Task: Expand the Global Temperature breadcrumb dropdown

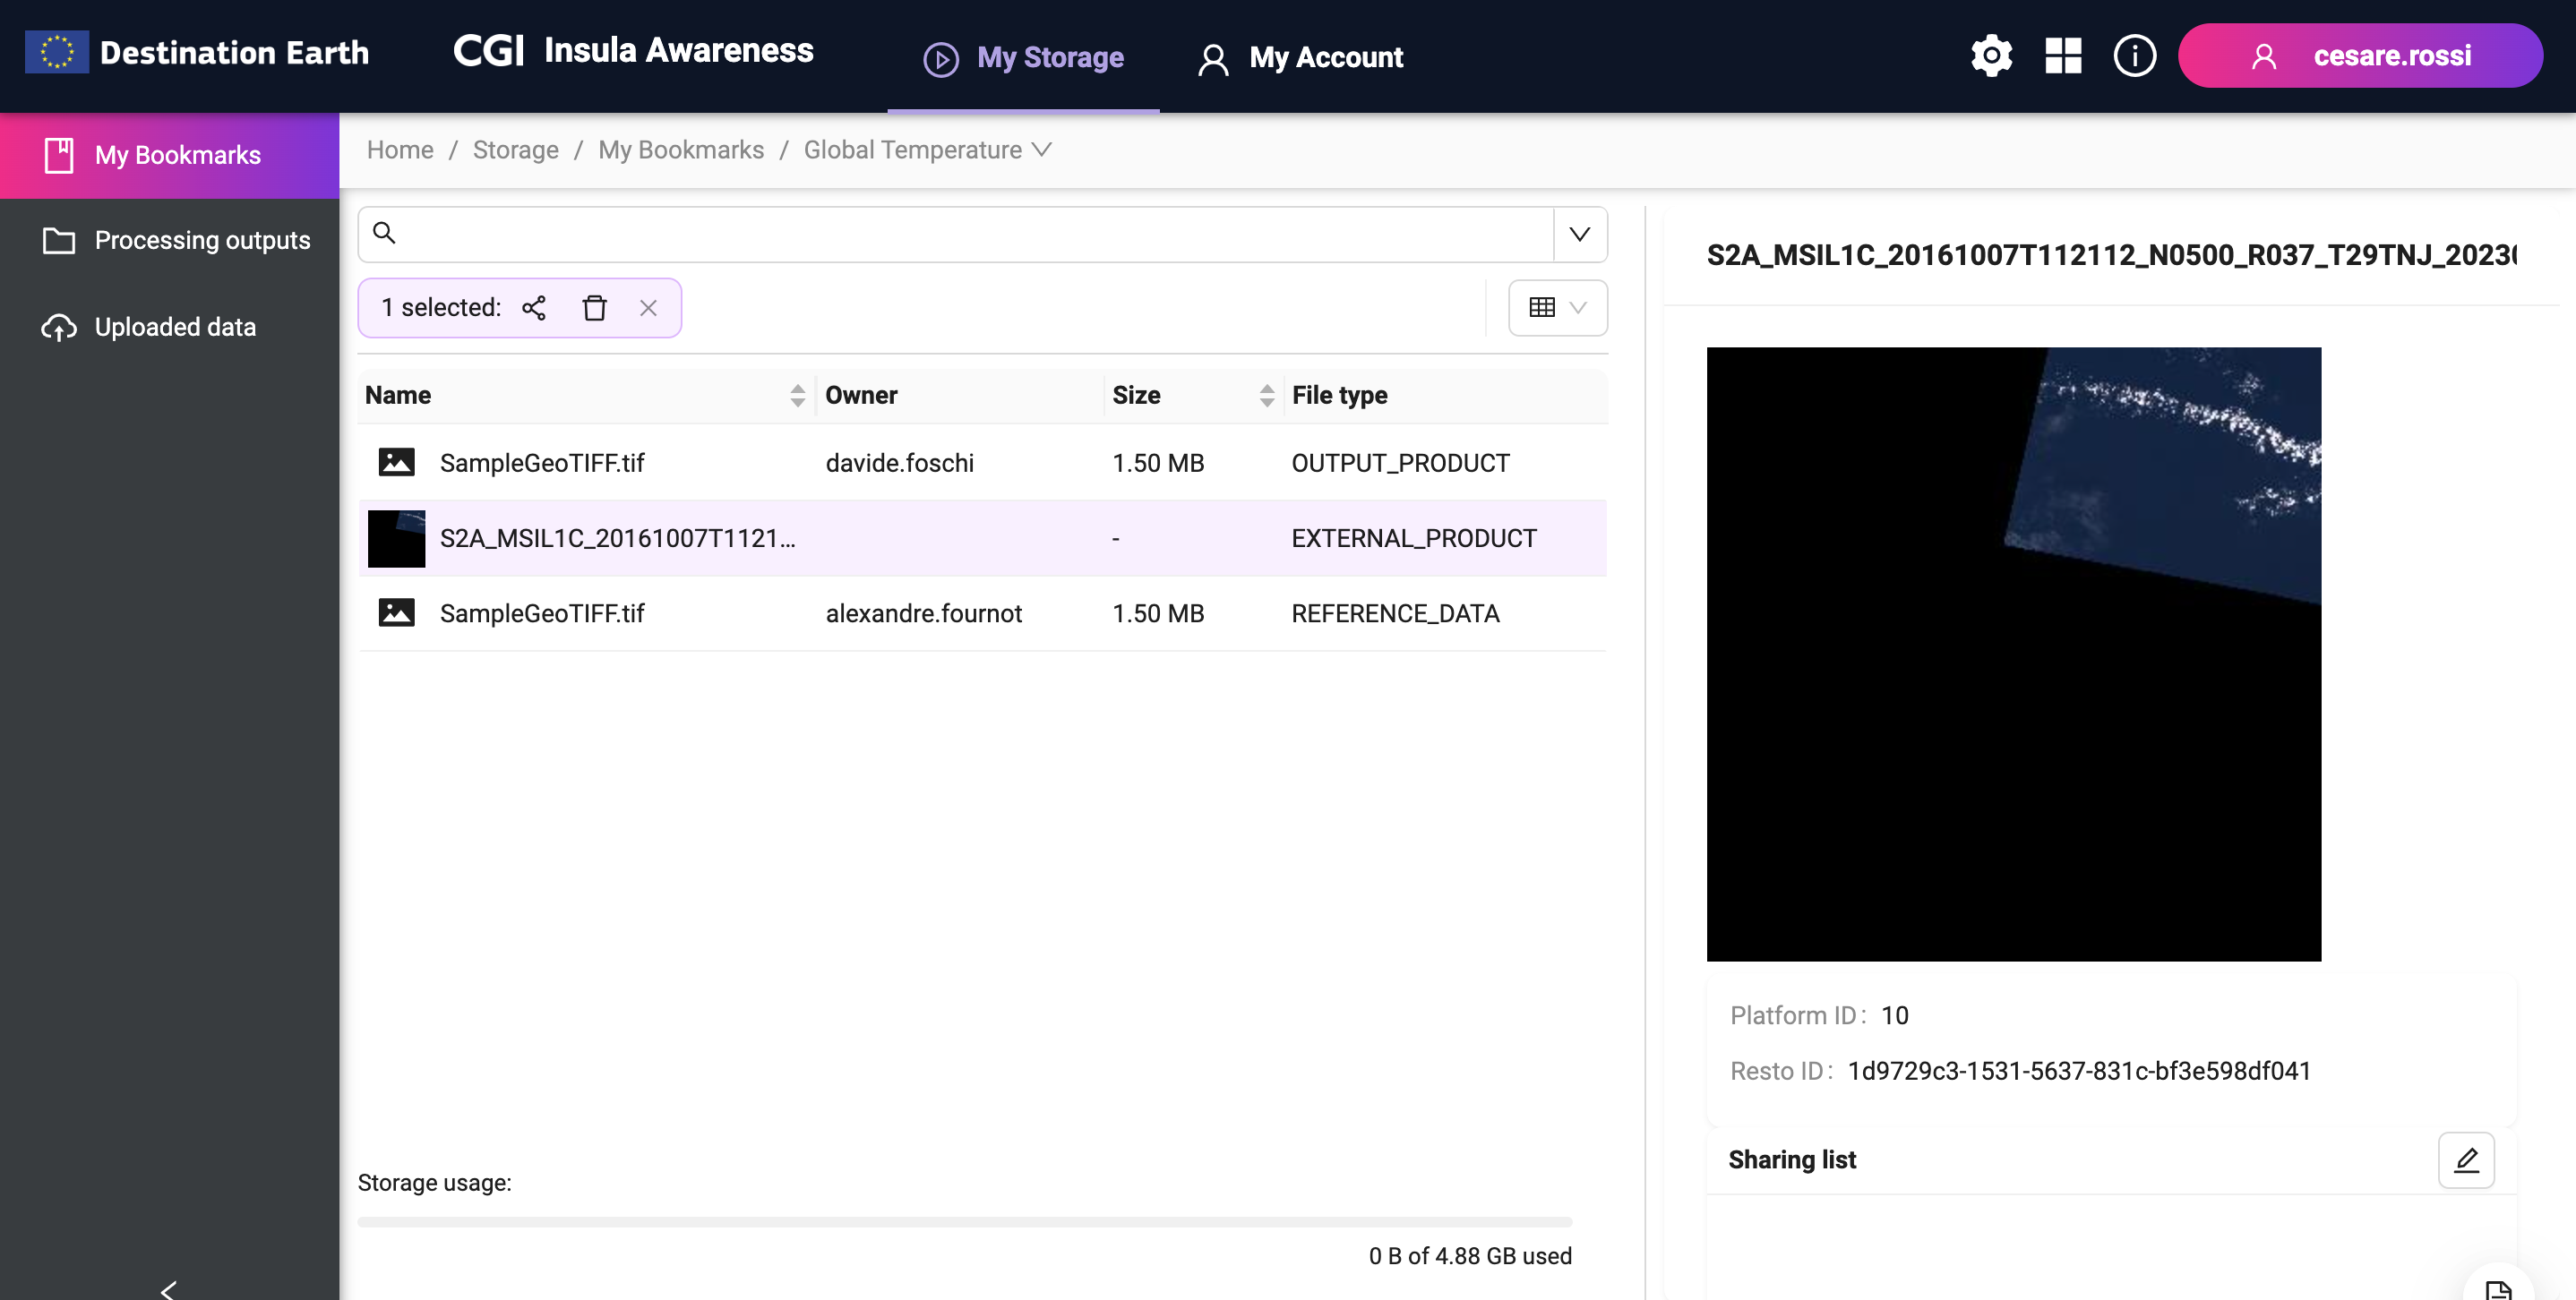Action: pyautogui.click(x=1041, y=150)
